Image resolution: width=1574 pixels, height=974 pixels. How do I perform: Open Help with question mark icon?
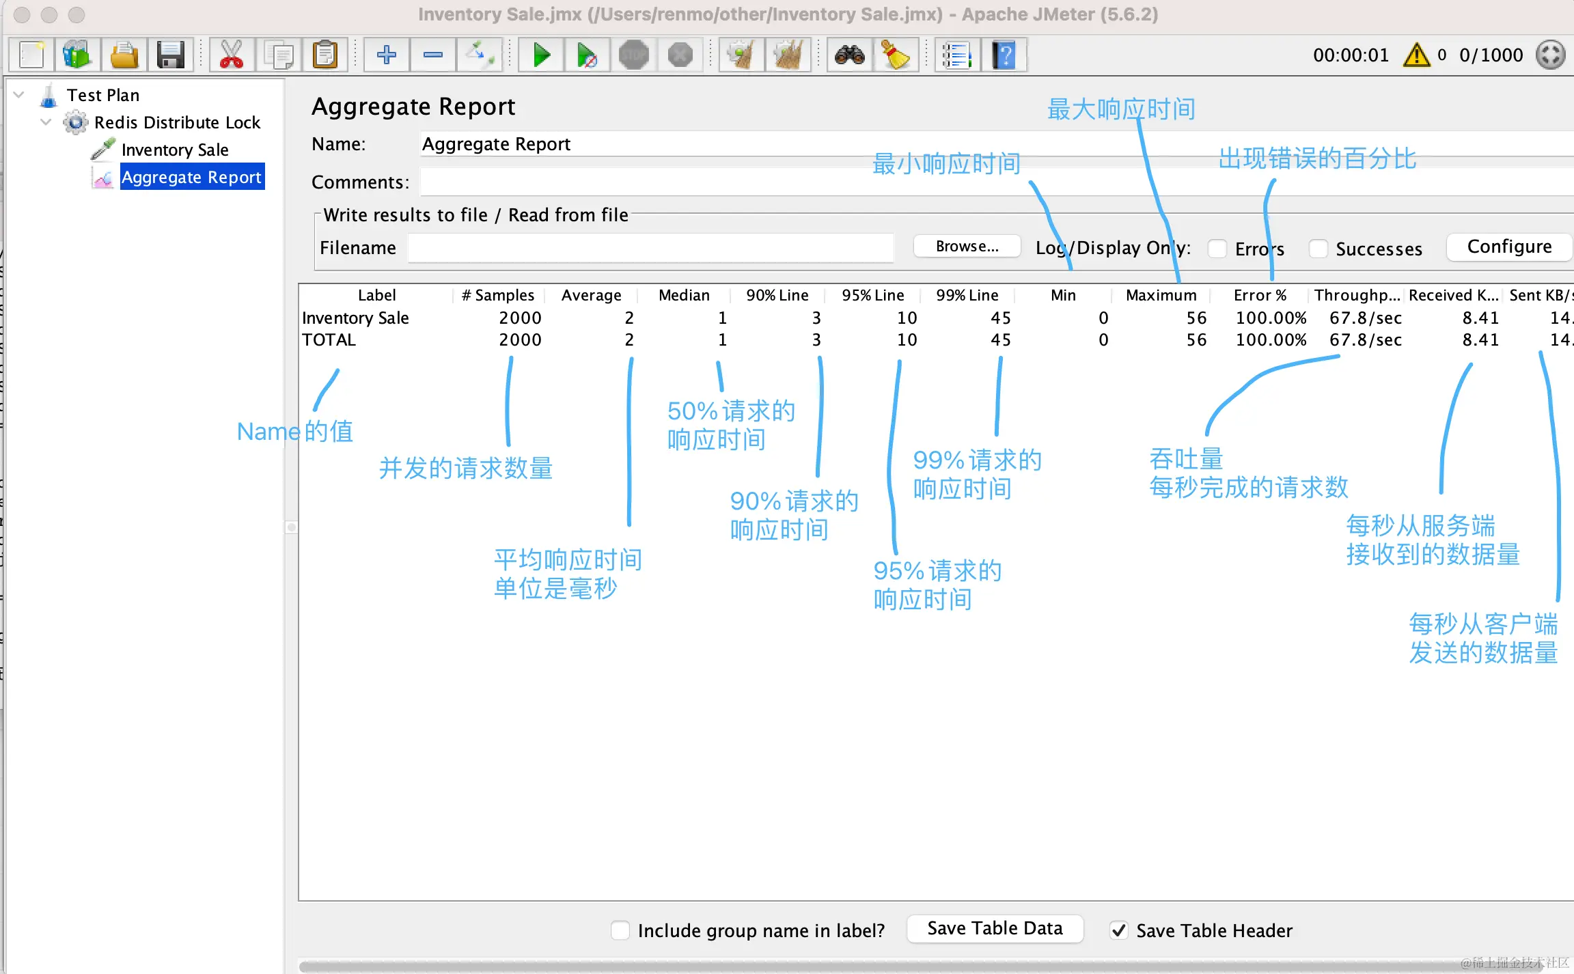click(x=1004, y=55)
